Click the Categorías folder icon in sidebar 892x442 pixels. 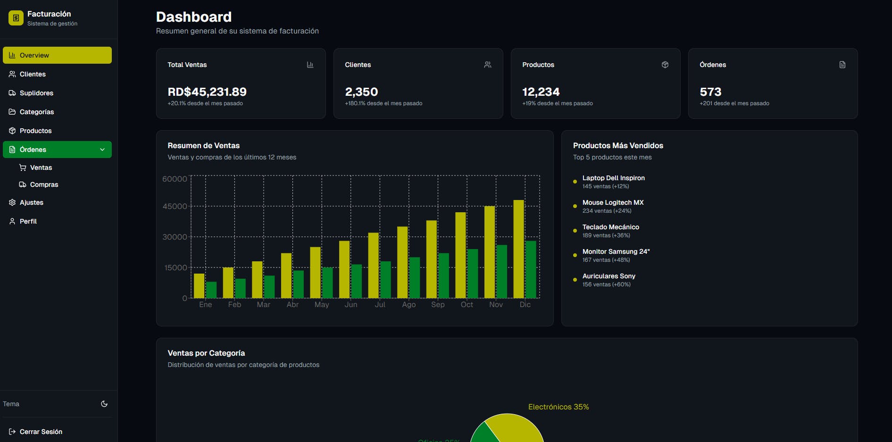click(x=12, y=112)
